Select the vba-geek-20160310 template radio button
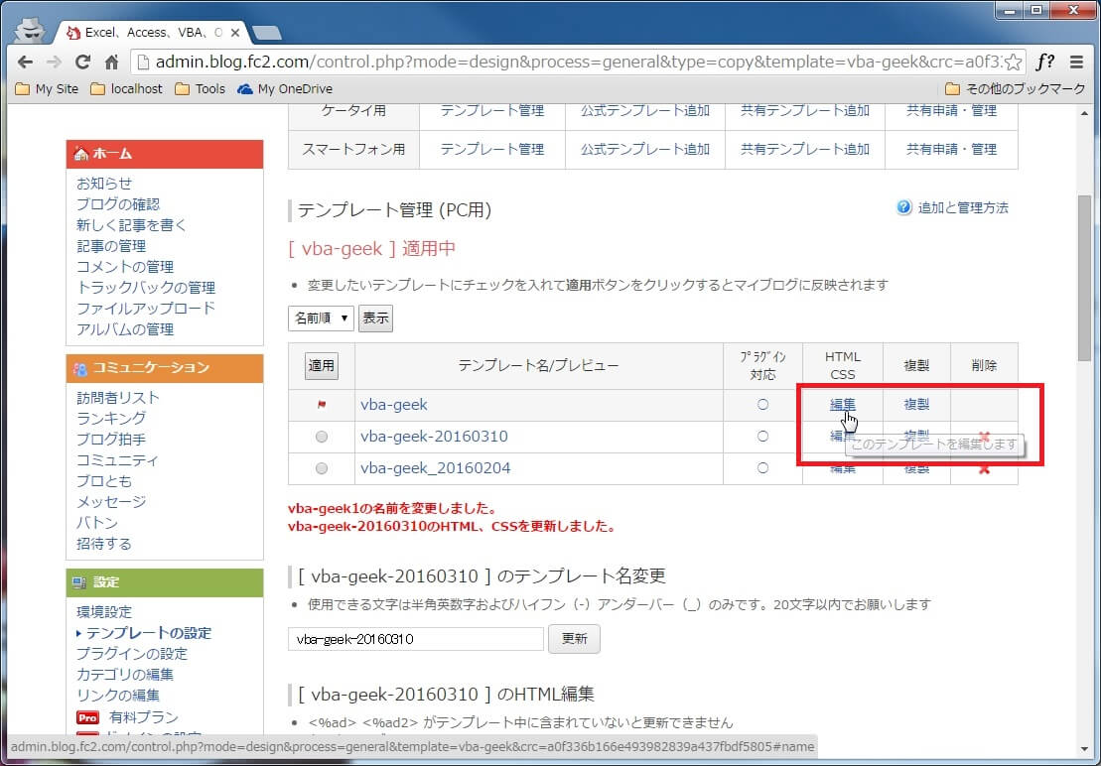Image resolution: width=1101 pixels, height=766 pixels. pos(321,437)
